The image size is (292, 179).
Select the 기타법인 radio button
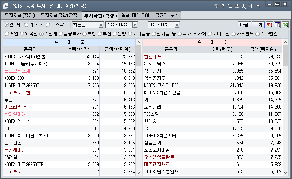(257, 34)
